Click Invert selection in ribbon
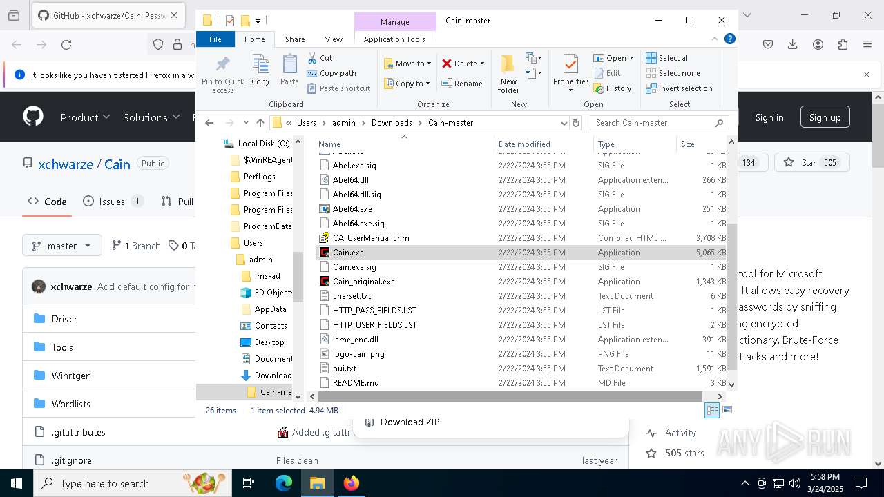The height and width of the screenshot is (497, 884). [679, 88]
